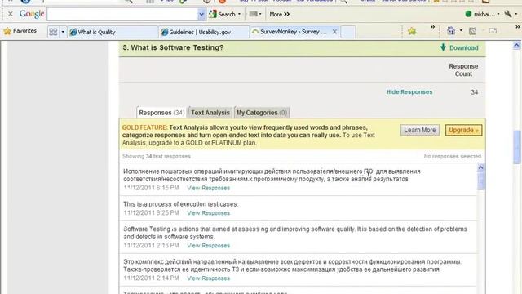Image resolution: width=522 pixels, height=294 pixels.
Task: Click the RSS feeds icon
Action: [x=472, y=31]
